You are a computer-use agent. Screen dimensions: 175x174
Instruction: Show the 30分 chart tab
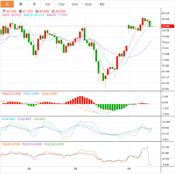click(75, 4)
